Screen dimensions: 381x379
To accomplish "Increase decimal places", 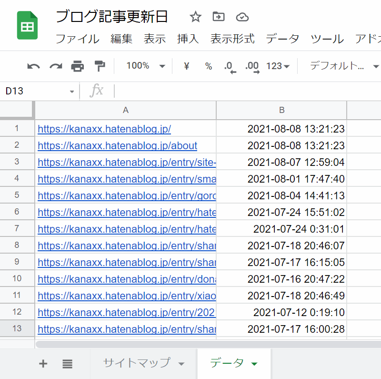I will tap(252, 66).
